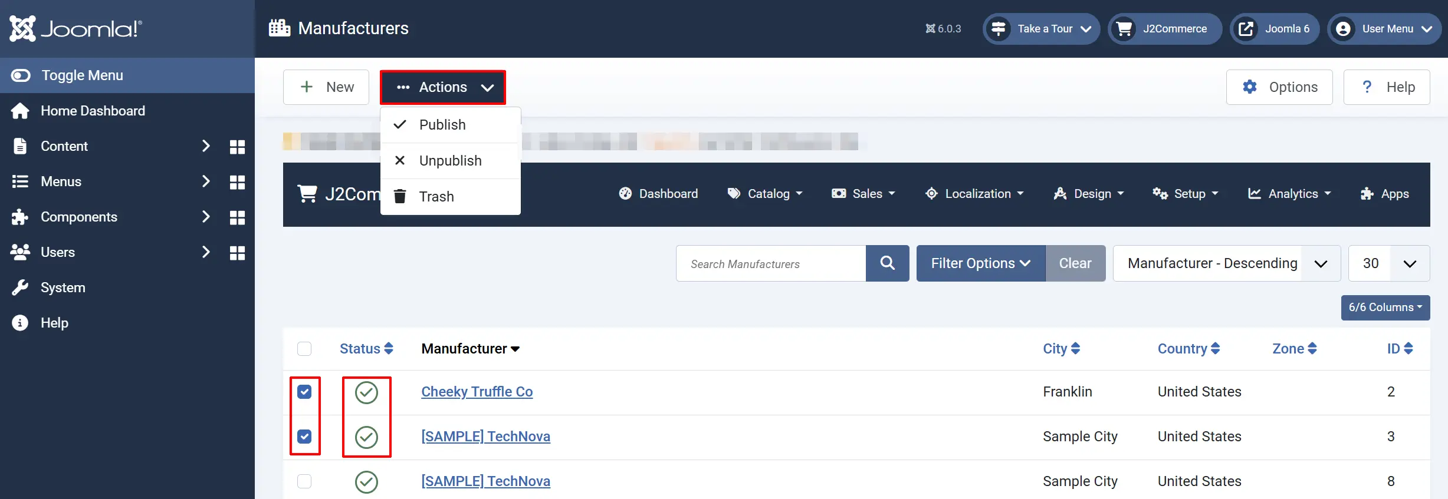
Task: Open the Localization dropdown menu
Action: [x=974, y=194]
